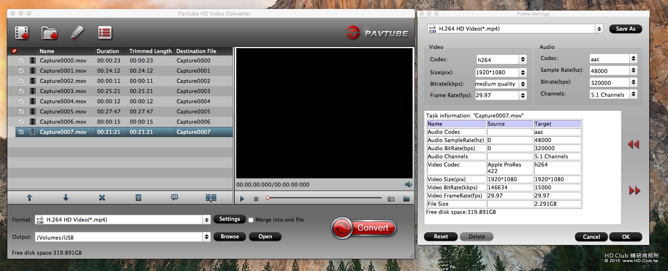Click the Open button
This screenshot has width=668, height=271.
click(x=265, y=236)
